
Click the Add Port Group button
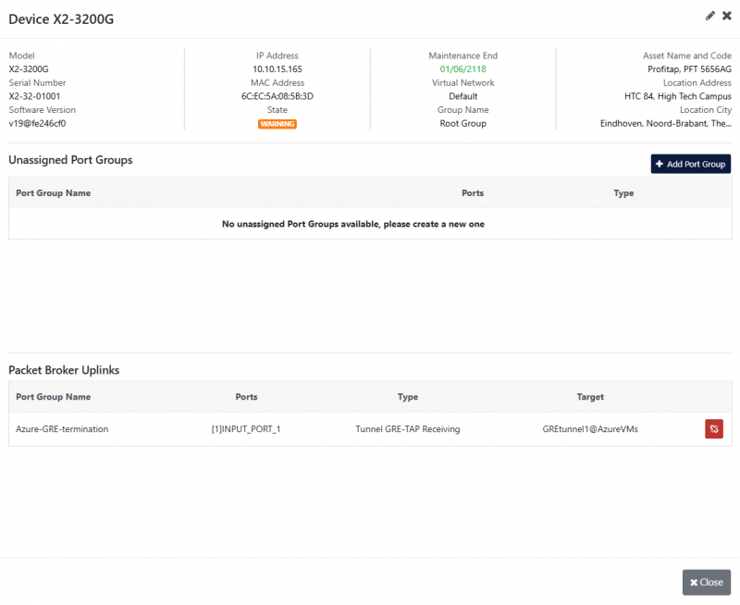tap(690, 164)
